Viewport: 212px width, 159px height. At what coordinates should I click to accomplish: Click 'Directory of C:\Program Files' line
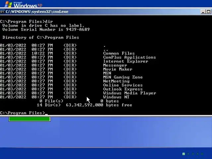tap(41, 37)
